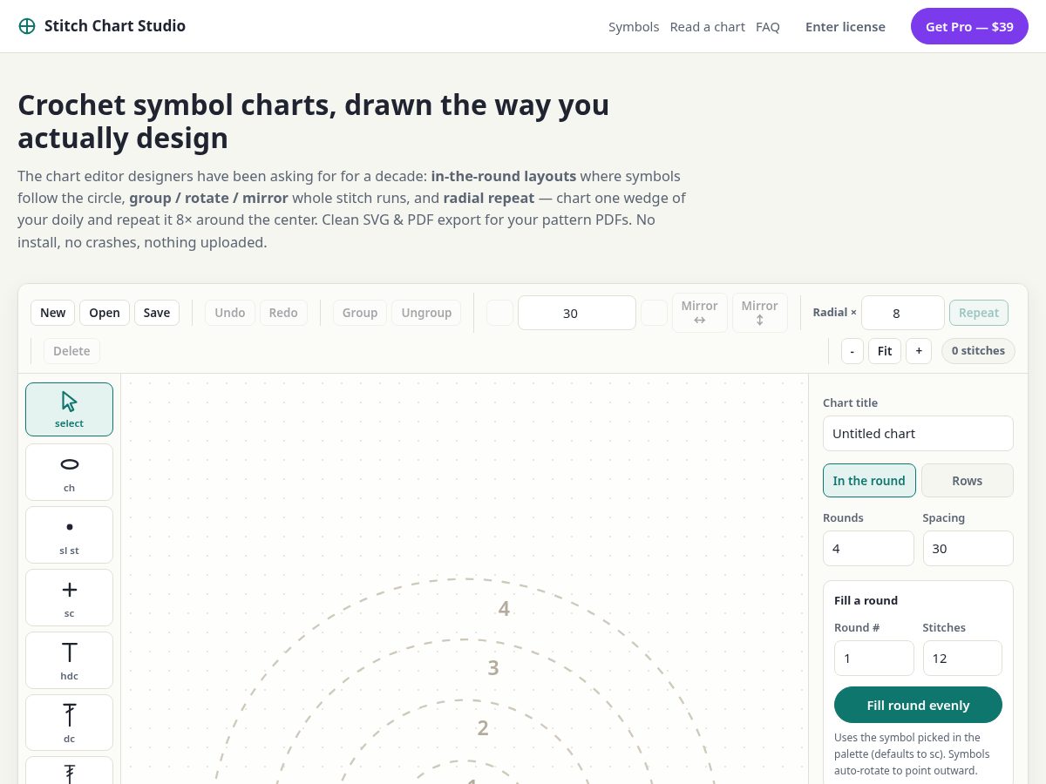
Task: Group the selected stitches
Action: pyautogui.click(x=360, y=313)
